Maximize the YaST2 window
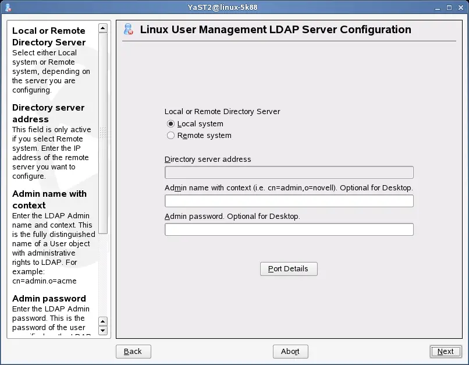This screenshot has height=365, width=469. (449, 8)
